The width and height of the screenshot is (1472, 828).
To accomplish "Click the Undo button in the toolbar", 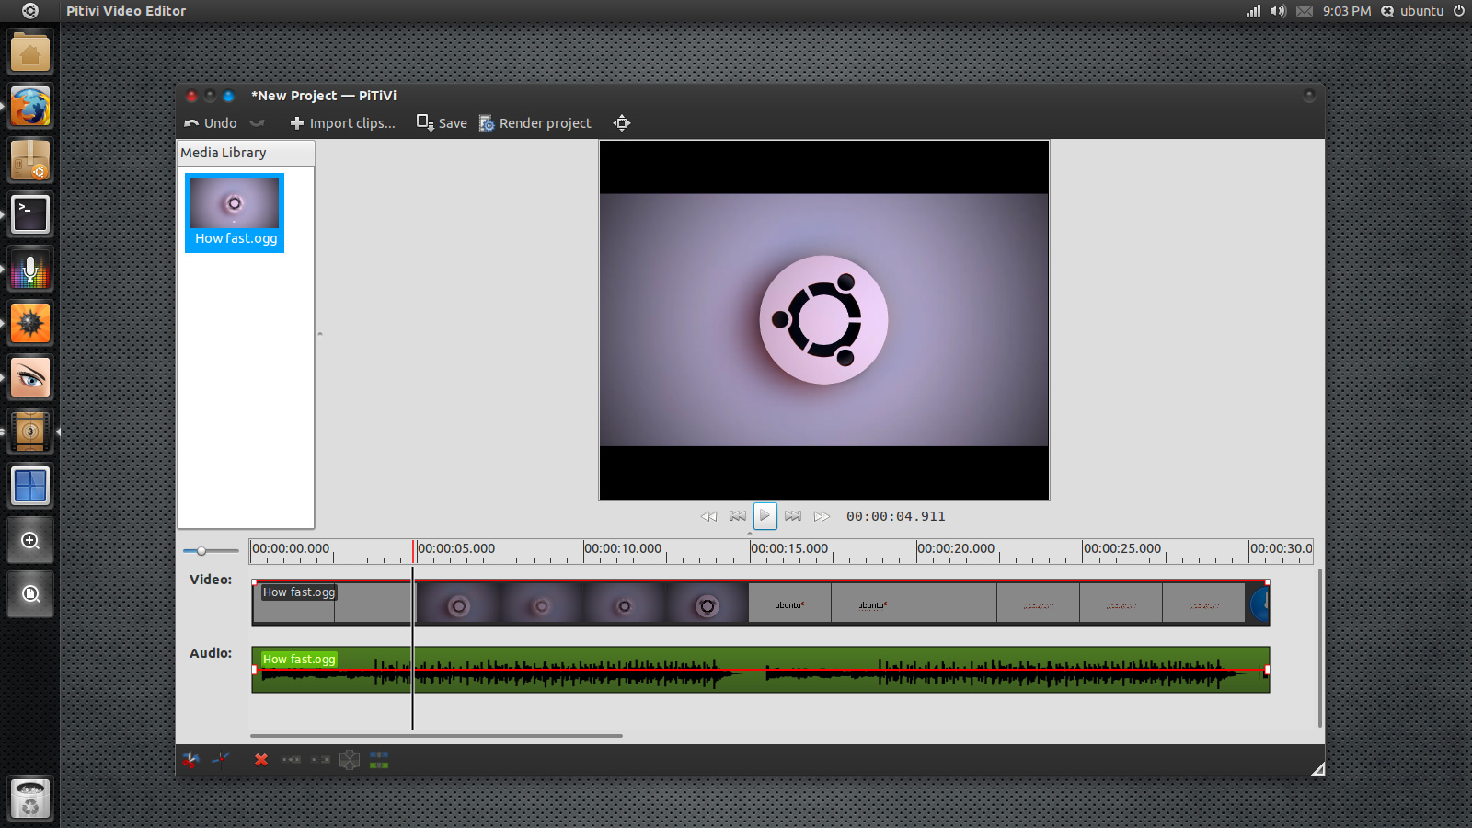I will [211, 123].
